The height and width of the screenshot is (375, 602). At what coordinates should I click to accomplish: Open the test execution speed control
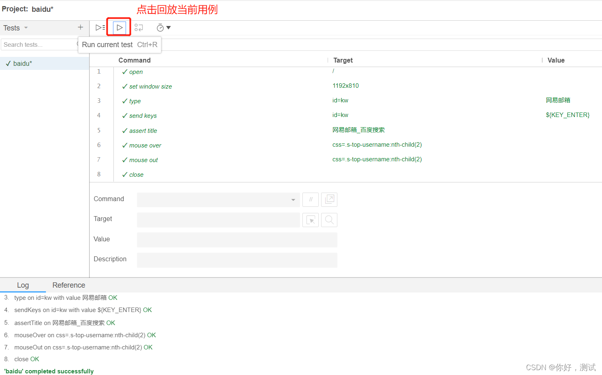161,27
